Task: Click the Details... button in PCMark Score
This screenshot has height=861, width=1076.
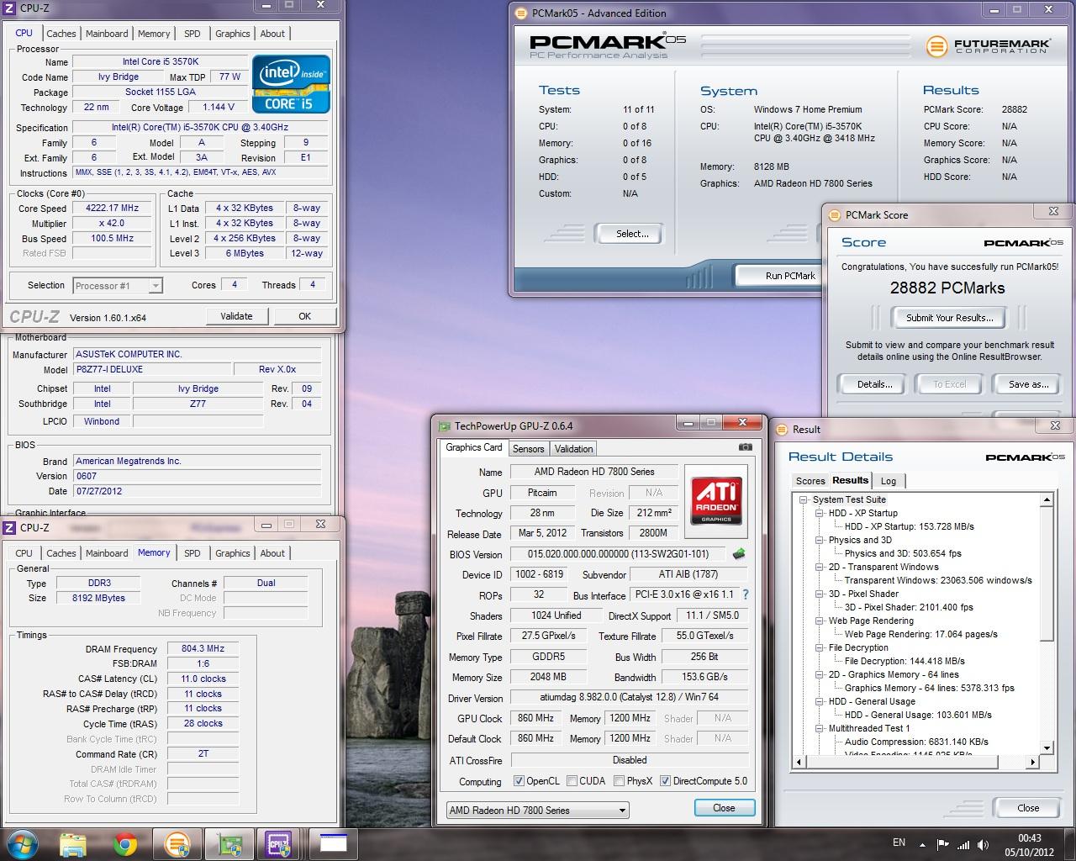Action: [874, 384]
